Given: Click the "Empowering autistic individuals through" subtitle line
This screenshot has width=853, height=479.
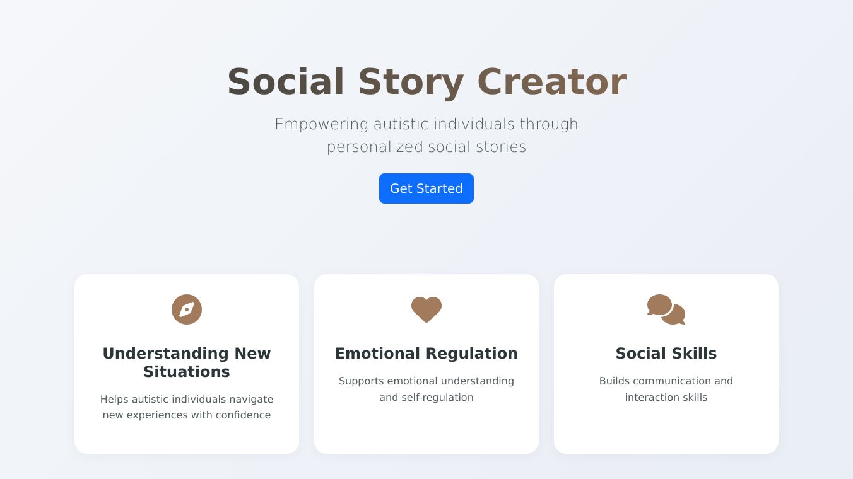Looking at the screenshot, I should (426, 124).
